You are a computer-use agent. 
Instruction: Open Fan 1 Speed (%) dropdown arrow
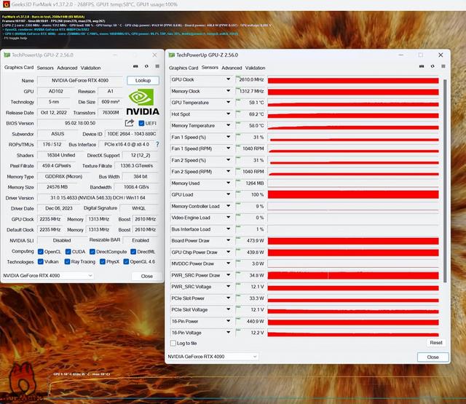[x=228, y=137]
